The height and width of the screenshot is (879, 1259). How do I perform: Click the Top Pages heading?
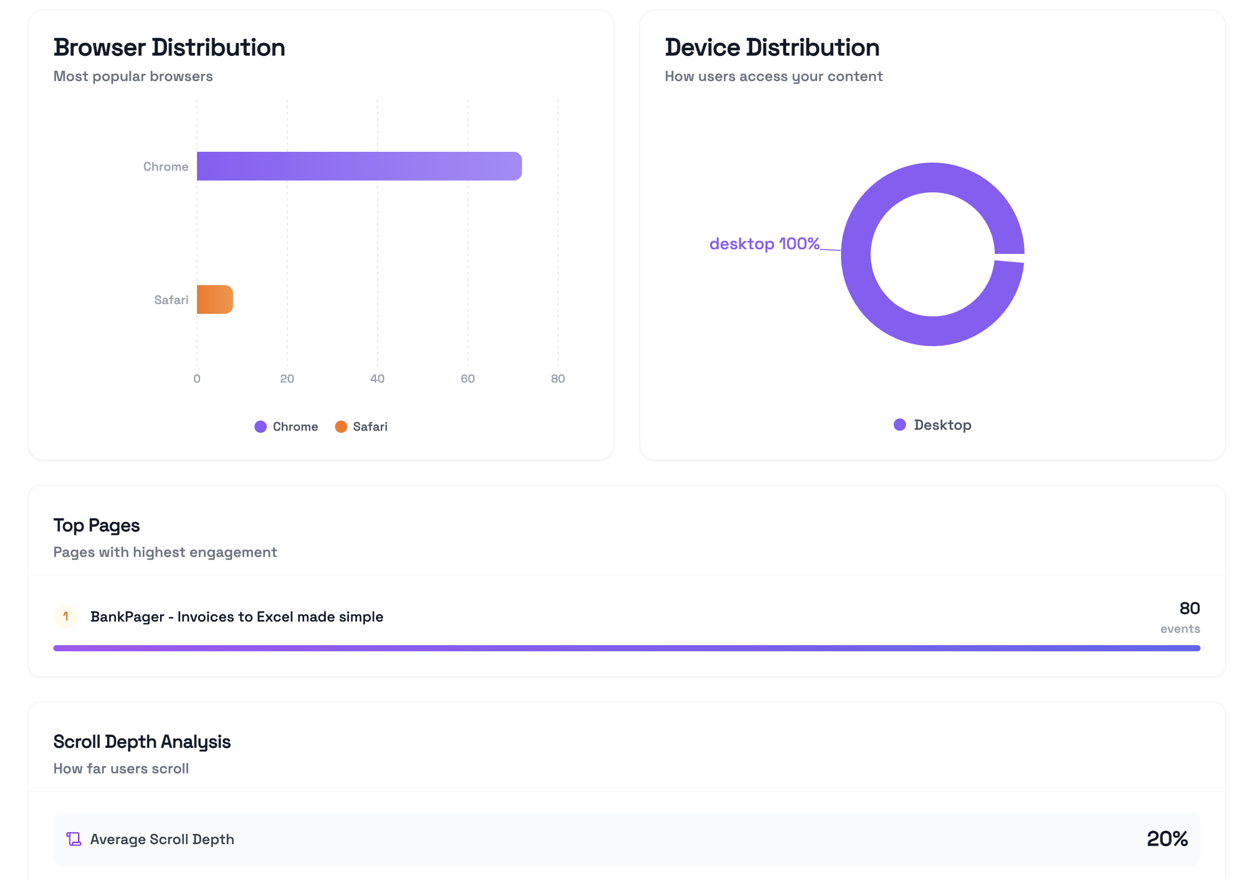click(x=96, y=526)
